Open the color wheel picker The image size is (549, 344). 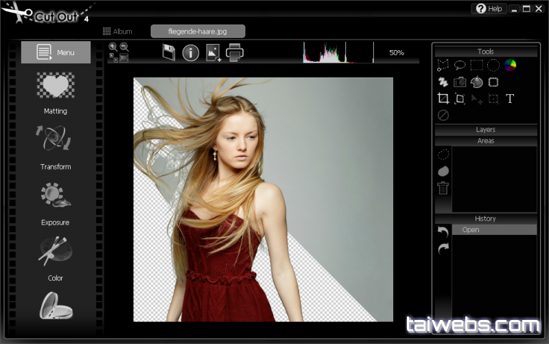[x=510, y=65]
